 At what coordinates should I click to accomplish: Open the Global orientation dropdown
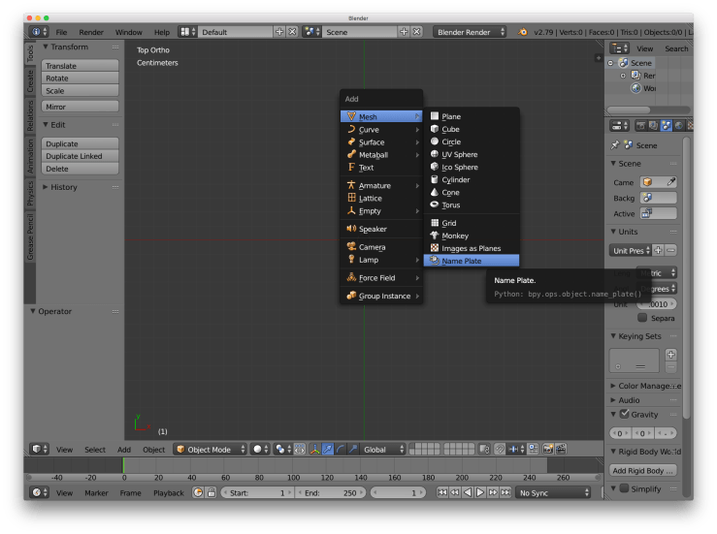(x=383, y=450)
